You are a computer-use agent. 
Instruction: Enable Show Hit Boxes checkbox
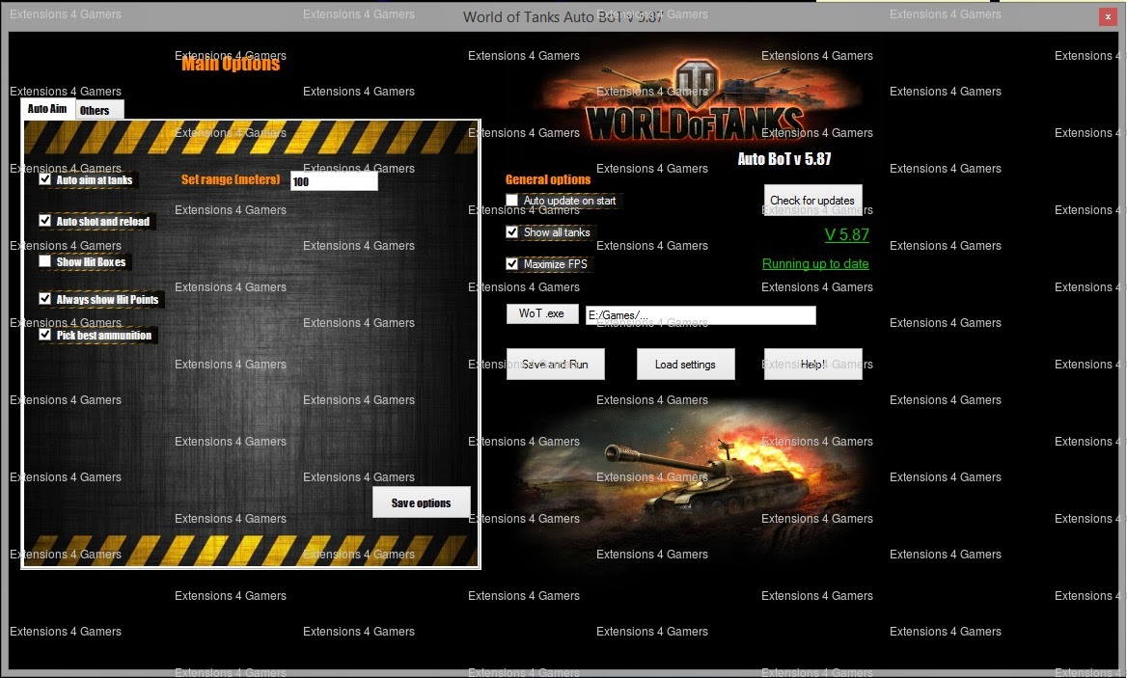(x=45, y=261)
